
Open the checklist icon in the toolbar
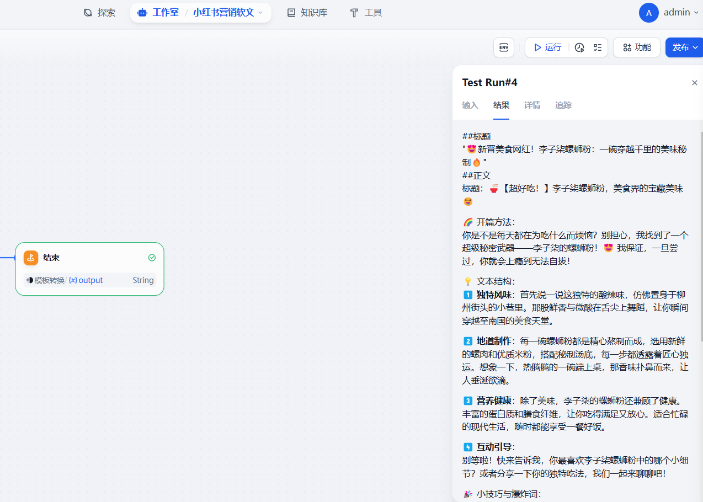597,47
